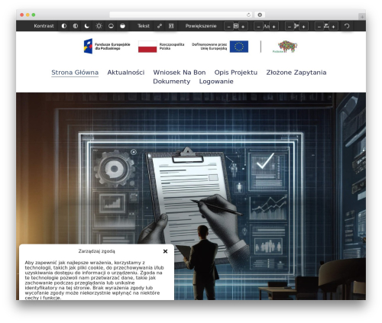Click Fundusze Europejskie dla Podlaskiego logo
The width and height of the screenshot is (382, 323).
click(x=107, y=46)
